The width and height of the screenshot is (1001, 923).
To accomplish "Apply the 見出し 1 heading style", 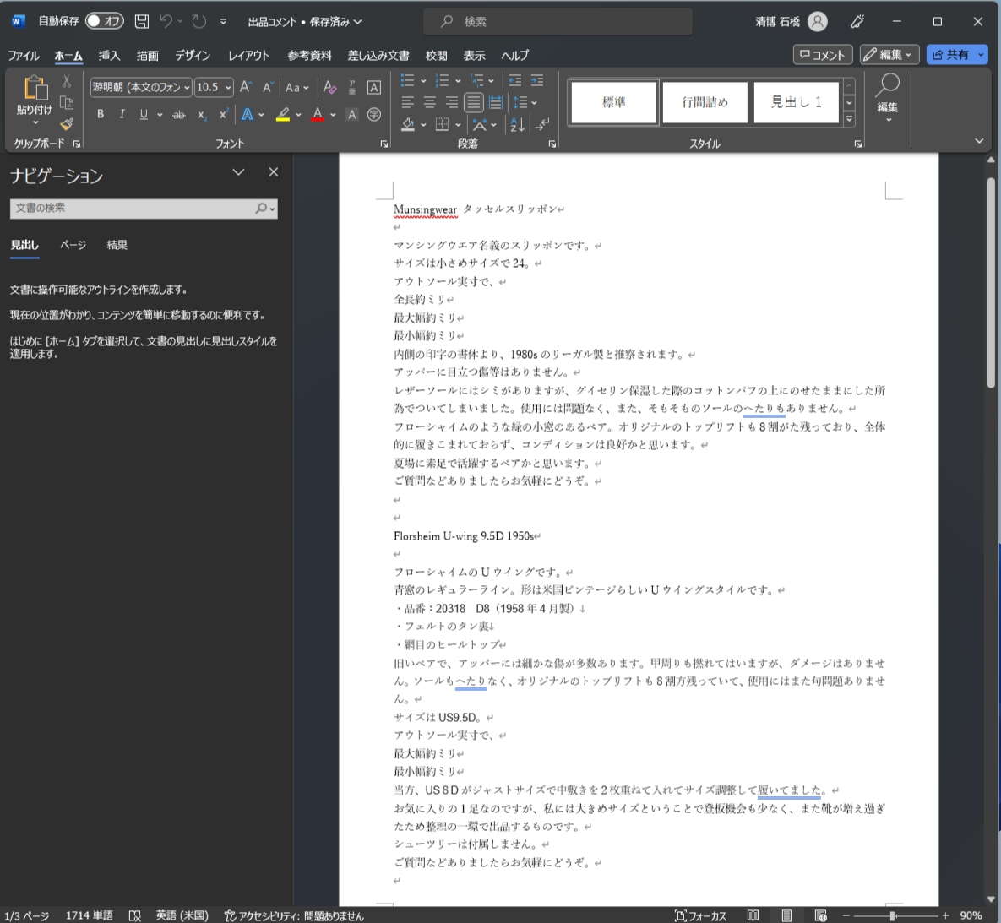I will (796, 102).
